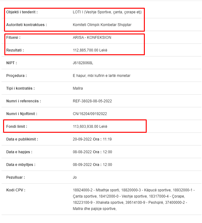Select the '113,603,938.00 Lekë' limit fund value
Image resolution: width=202 pixels, height=223 pixels.
coord(90,127)
